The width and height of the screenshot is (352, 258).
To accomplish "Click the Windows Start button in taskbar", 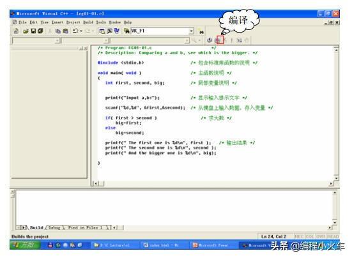I will [25, 245].
